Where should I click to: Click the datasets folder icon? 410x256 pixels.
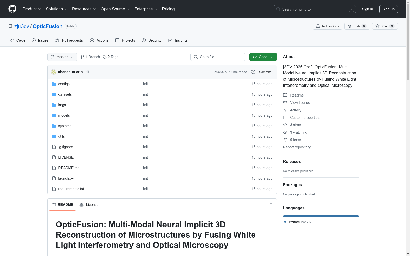coord(54,94)
